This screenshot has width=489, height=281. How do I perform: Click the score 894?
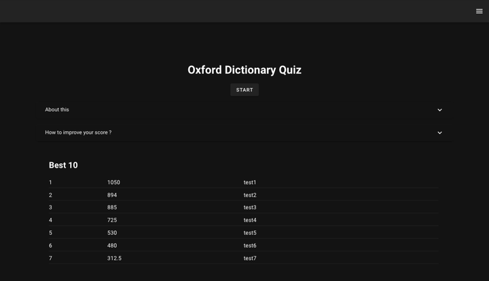click(x=112, y=195)
